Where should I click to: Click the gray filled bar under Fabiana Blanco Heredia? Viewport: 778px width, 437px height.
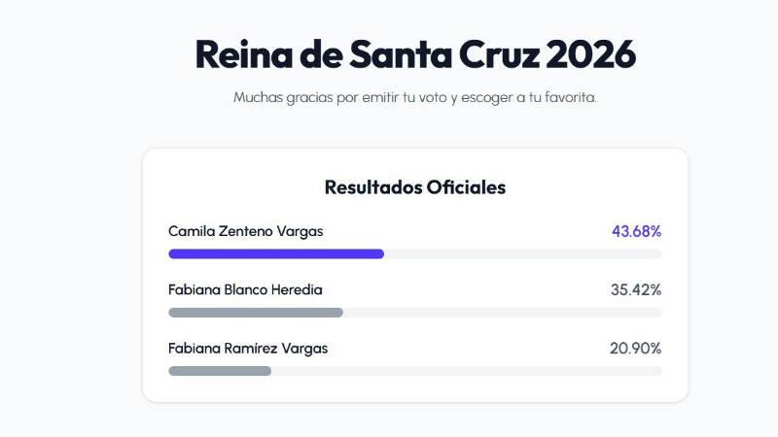(x=256, y=313)
